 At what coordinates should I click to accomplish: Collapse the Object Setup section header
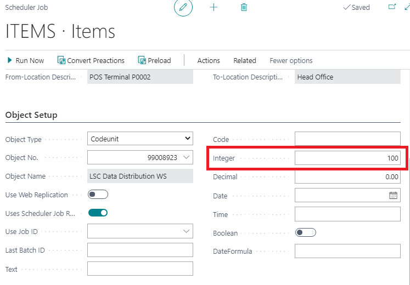[31, 115]
